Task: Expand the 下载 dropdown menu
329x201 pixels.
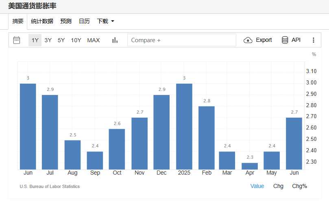Action: (x=105, y=21)
